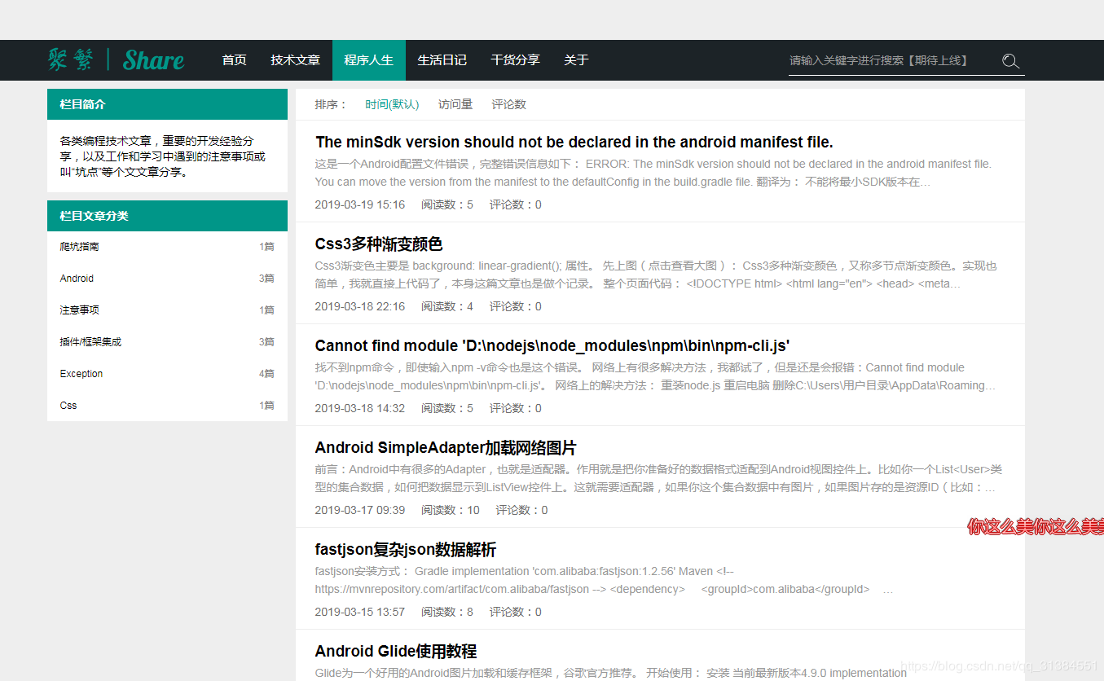This screenshot has width=1104, height=681.
Task: Click the search magnifier icon
Action: [x=1010, y=61]
